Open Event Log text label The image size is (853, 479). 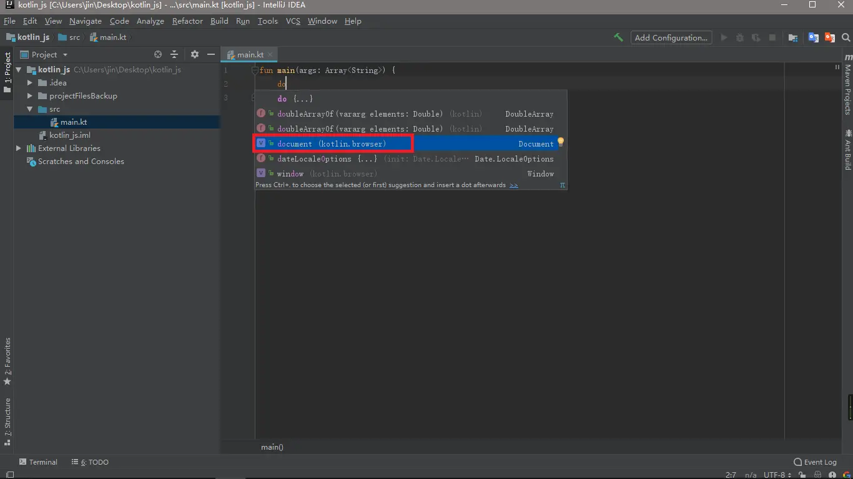(x=820, y=462)
